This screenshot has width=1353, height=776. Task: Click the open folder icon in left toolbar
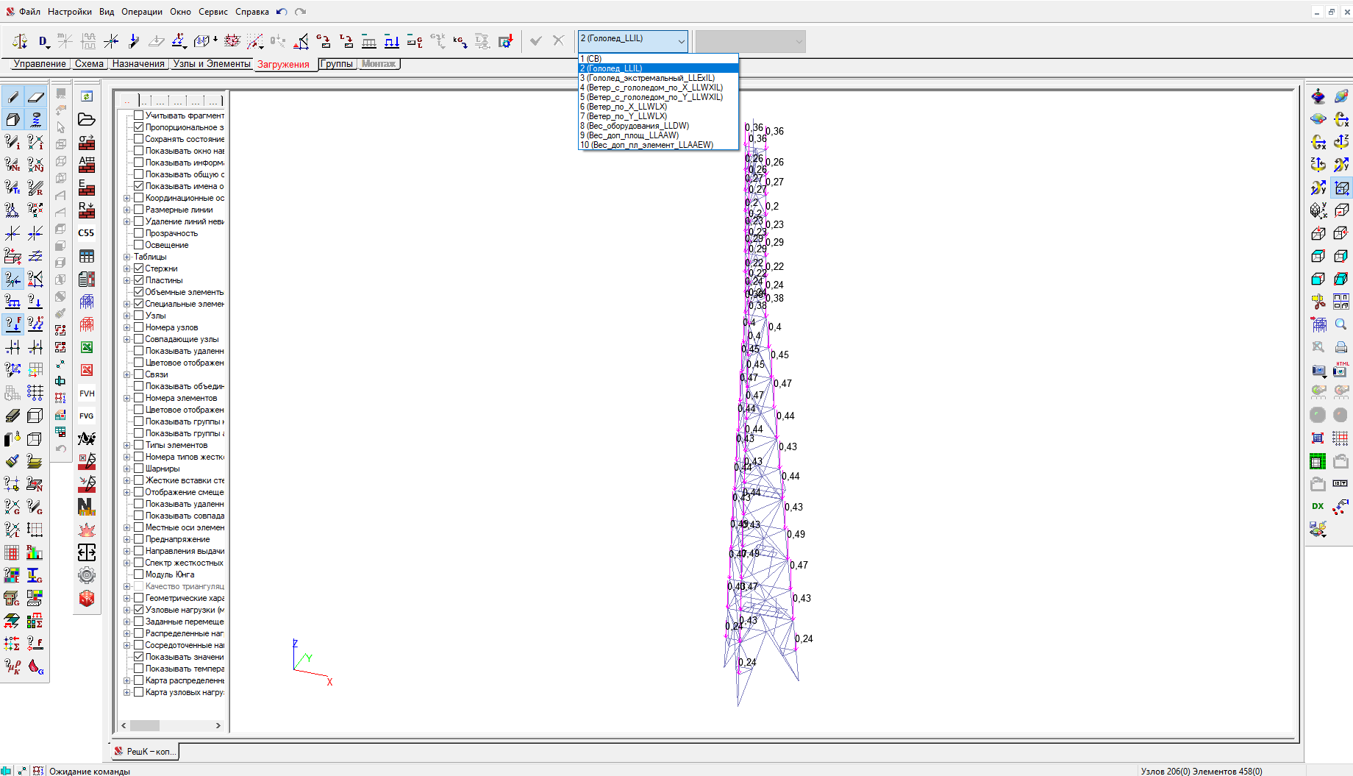(87, 119)
